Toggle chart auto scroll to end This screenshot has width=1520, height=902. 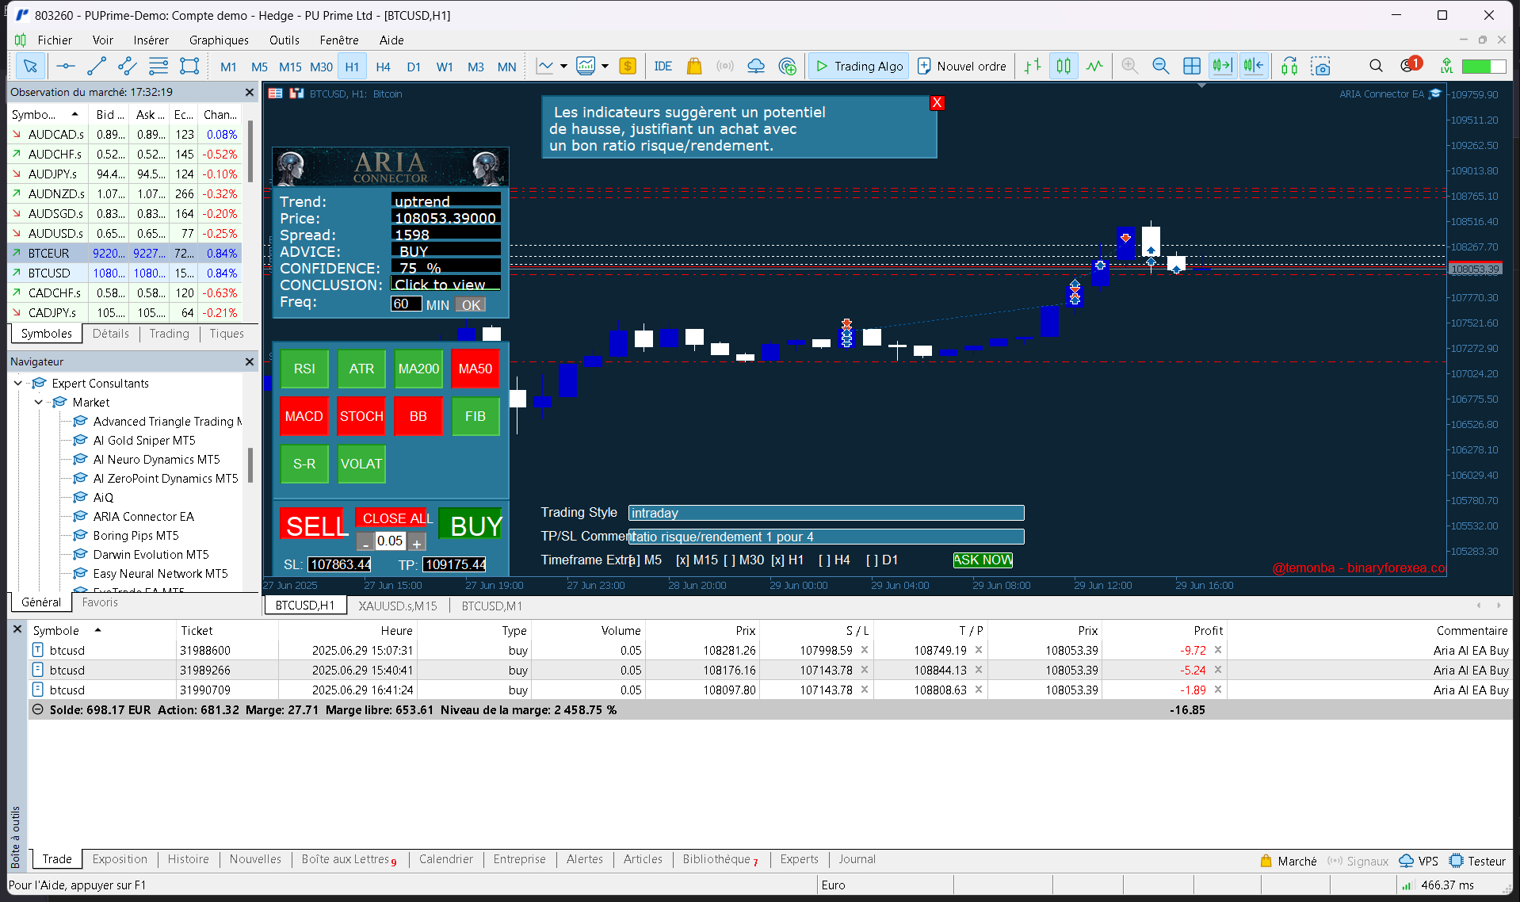coord(1222,67)
